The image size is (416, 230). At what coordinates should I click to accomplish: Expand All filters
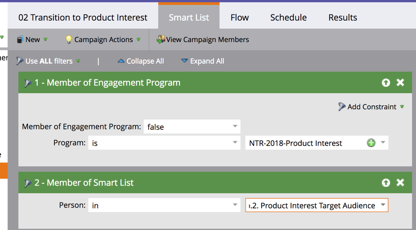pyautogui.click(x=203, y=61)
